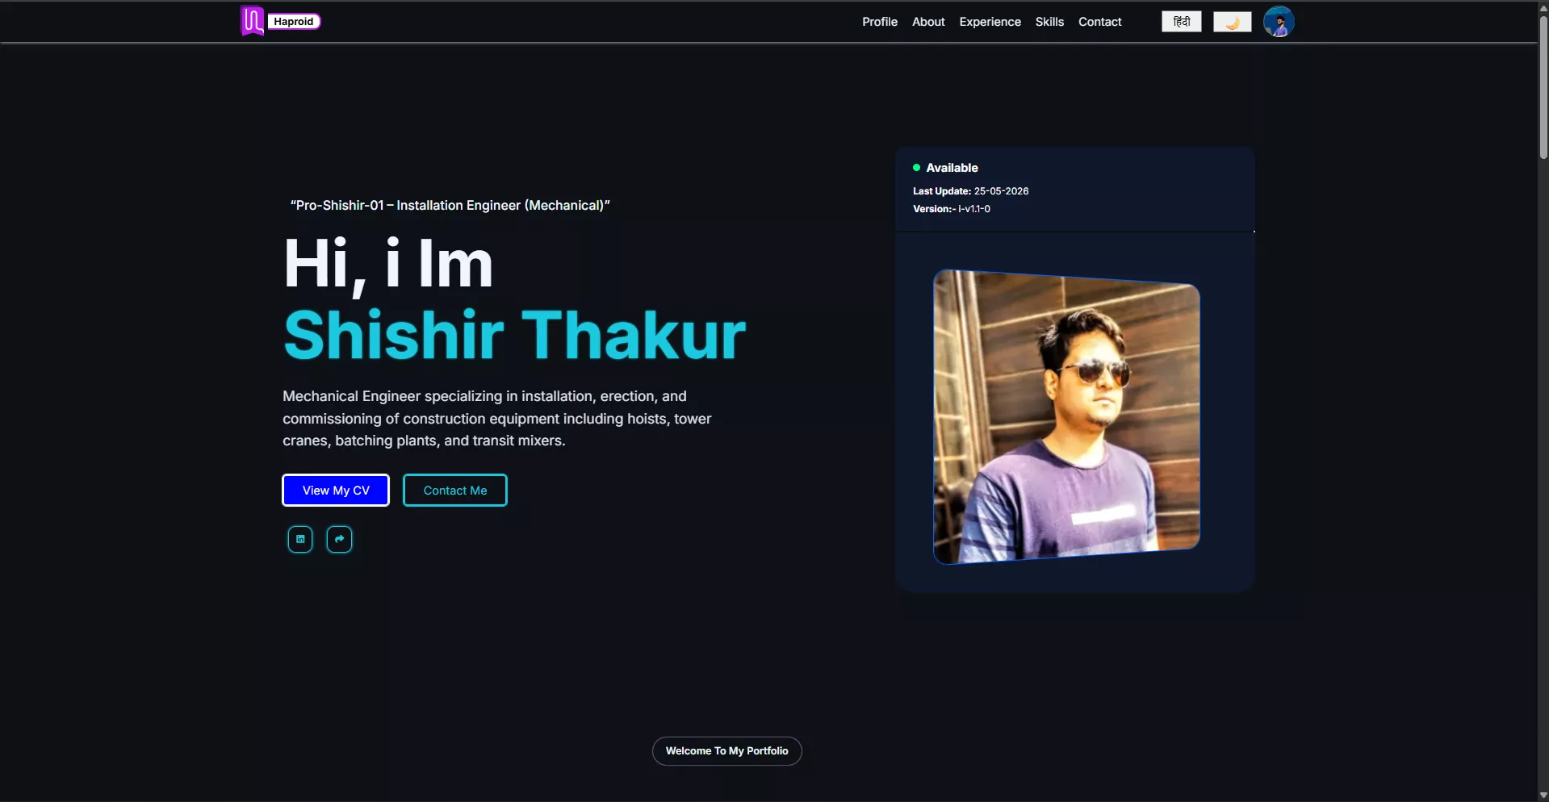
Task: Click the scrollbar up arrow
Action: [1543, 6]
